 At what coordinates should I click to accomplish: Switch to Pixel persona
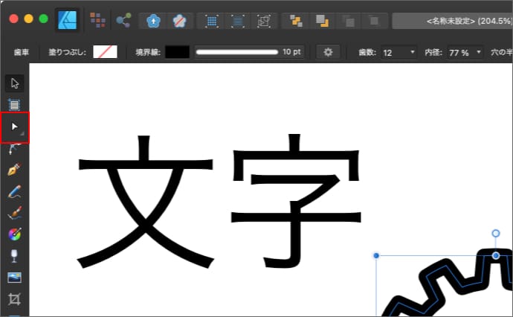coord(97,20)
